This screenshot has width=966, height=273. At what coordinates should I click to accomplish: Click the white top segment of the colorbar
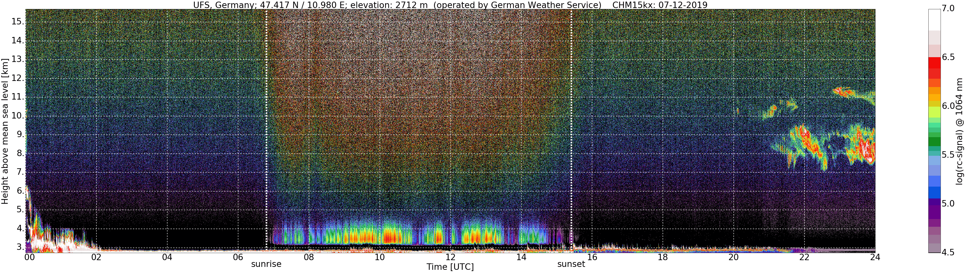tap(934, 20)
